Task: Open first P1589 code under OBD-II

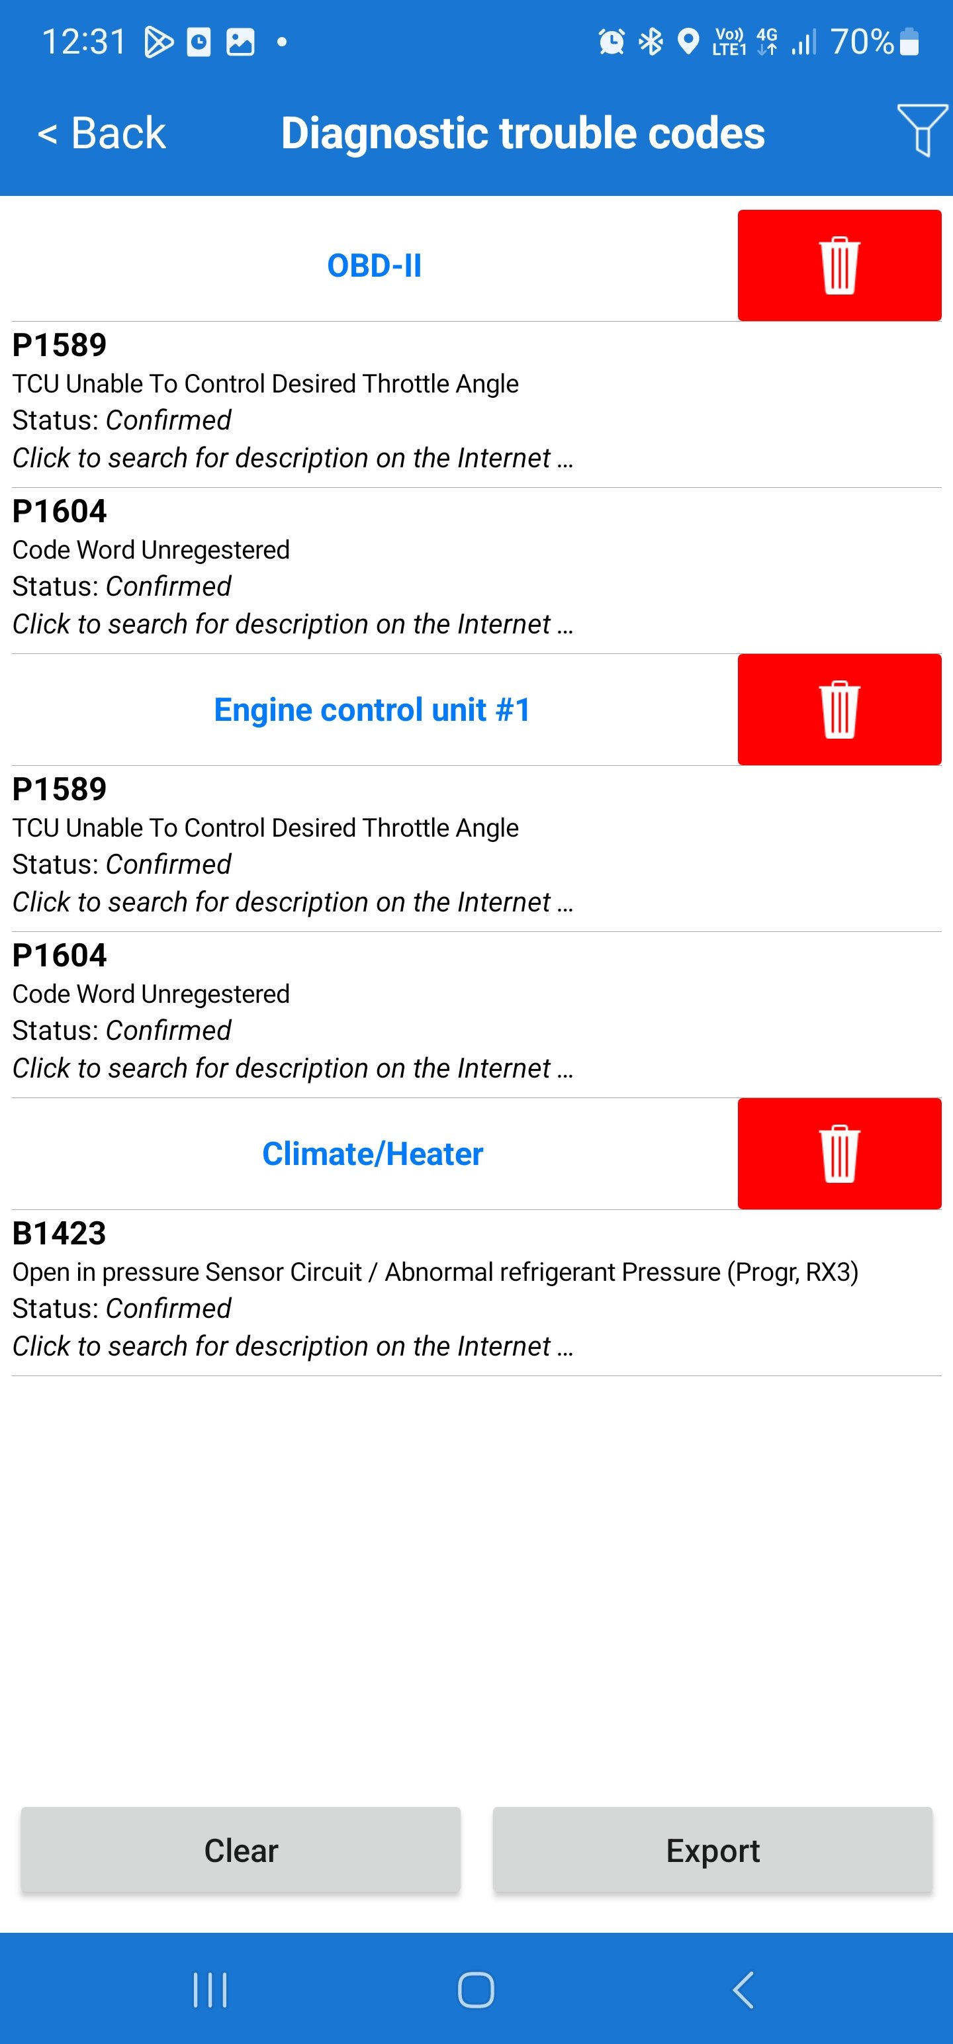Action: coord(476,404)
